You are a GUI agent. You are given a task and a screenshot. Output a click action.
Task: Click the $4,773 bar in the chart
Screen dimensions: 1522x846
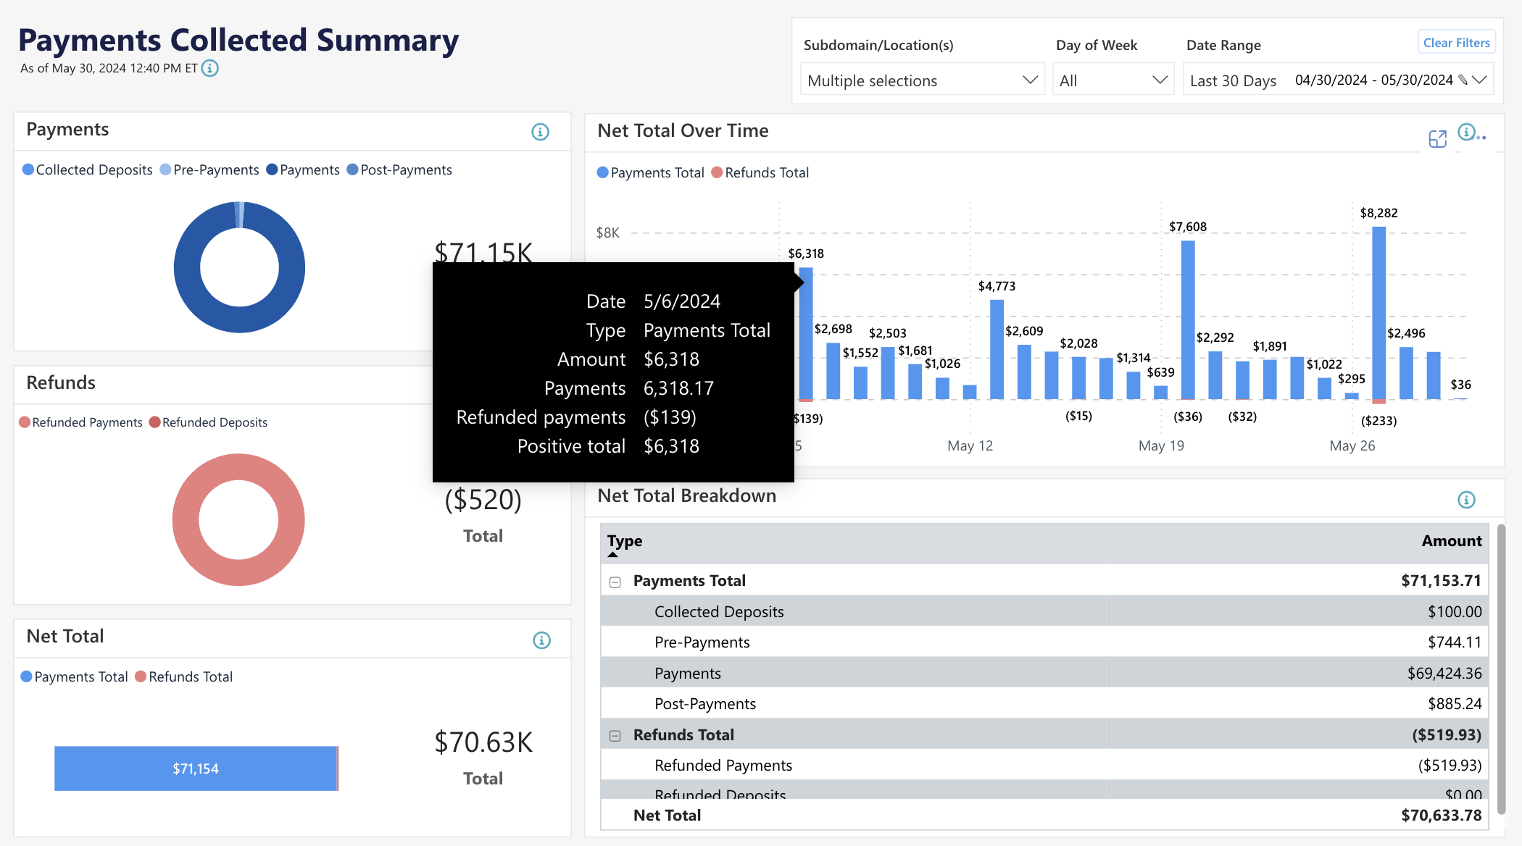click(x=997, y=350)
